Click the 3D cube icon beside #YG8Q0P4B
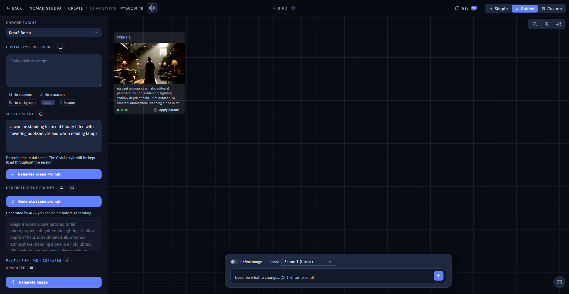 point(152,8)
